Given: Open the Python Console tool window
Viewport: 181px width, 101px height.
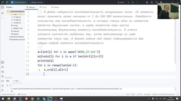Looking at the screenshot, I should [x=3, y=67].
